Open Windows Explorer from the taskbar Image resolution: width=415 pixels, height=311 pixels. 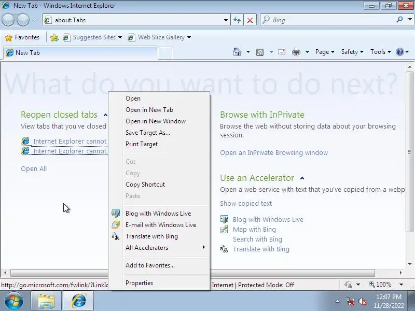[x=46, y=301]
